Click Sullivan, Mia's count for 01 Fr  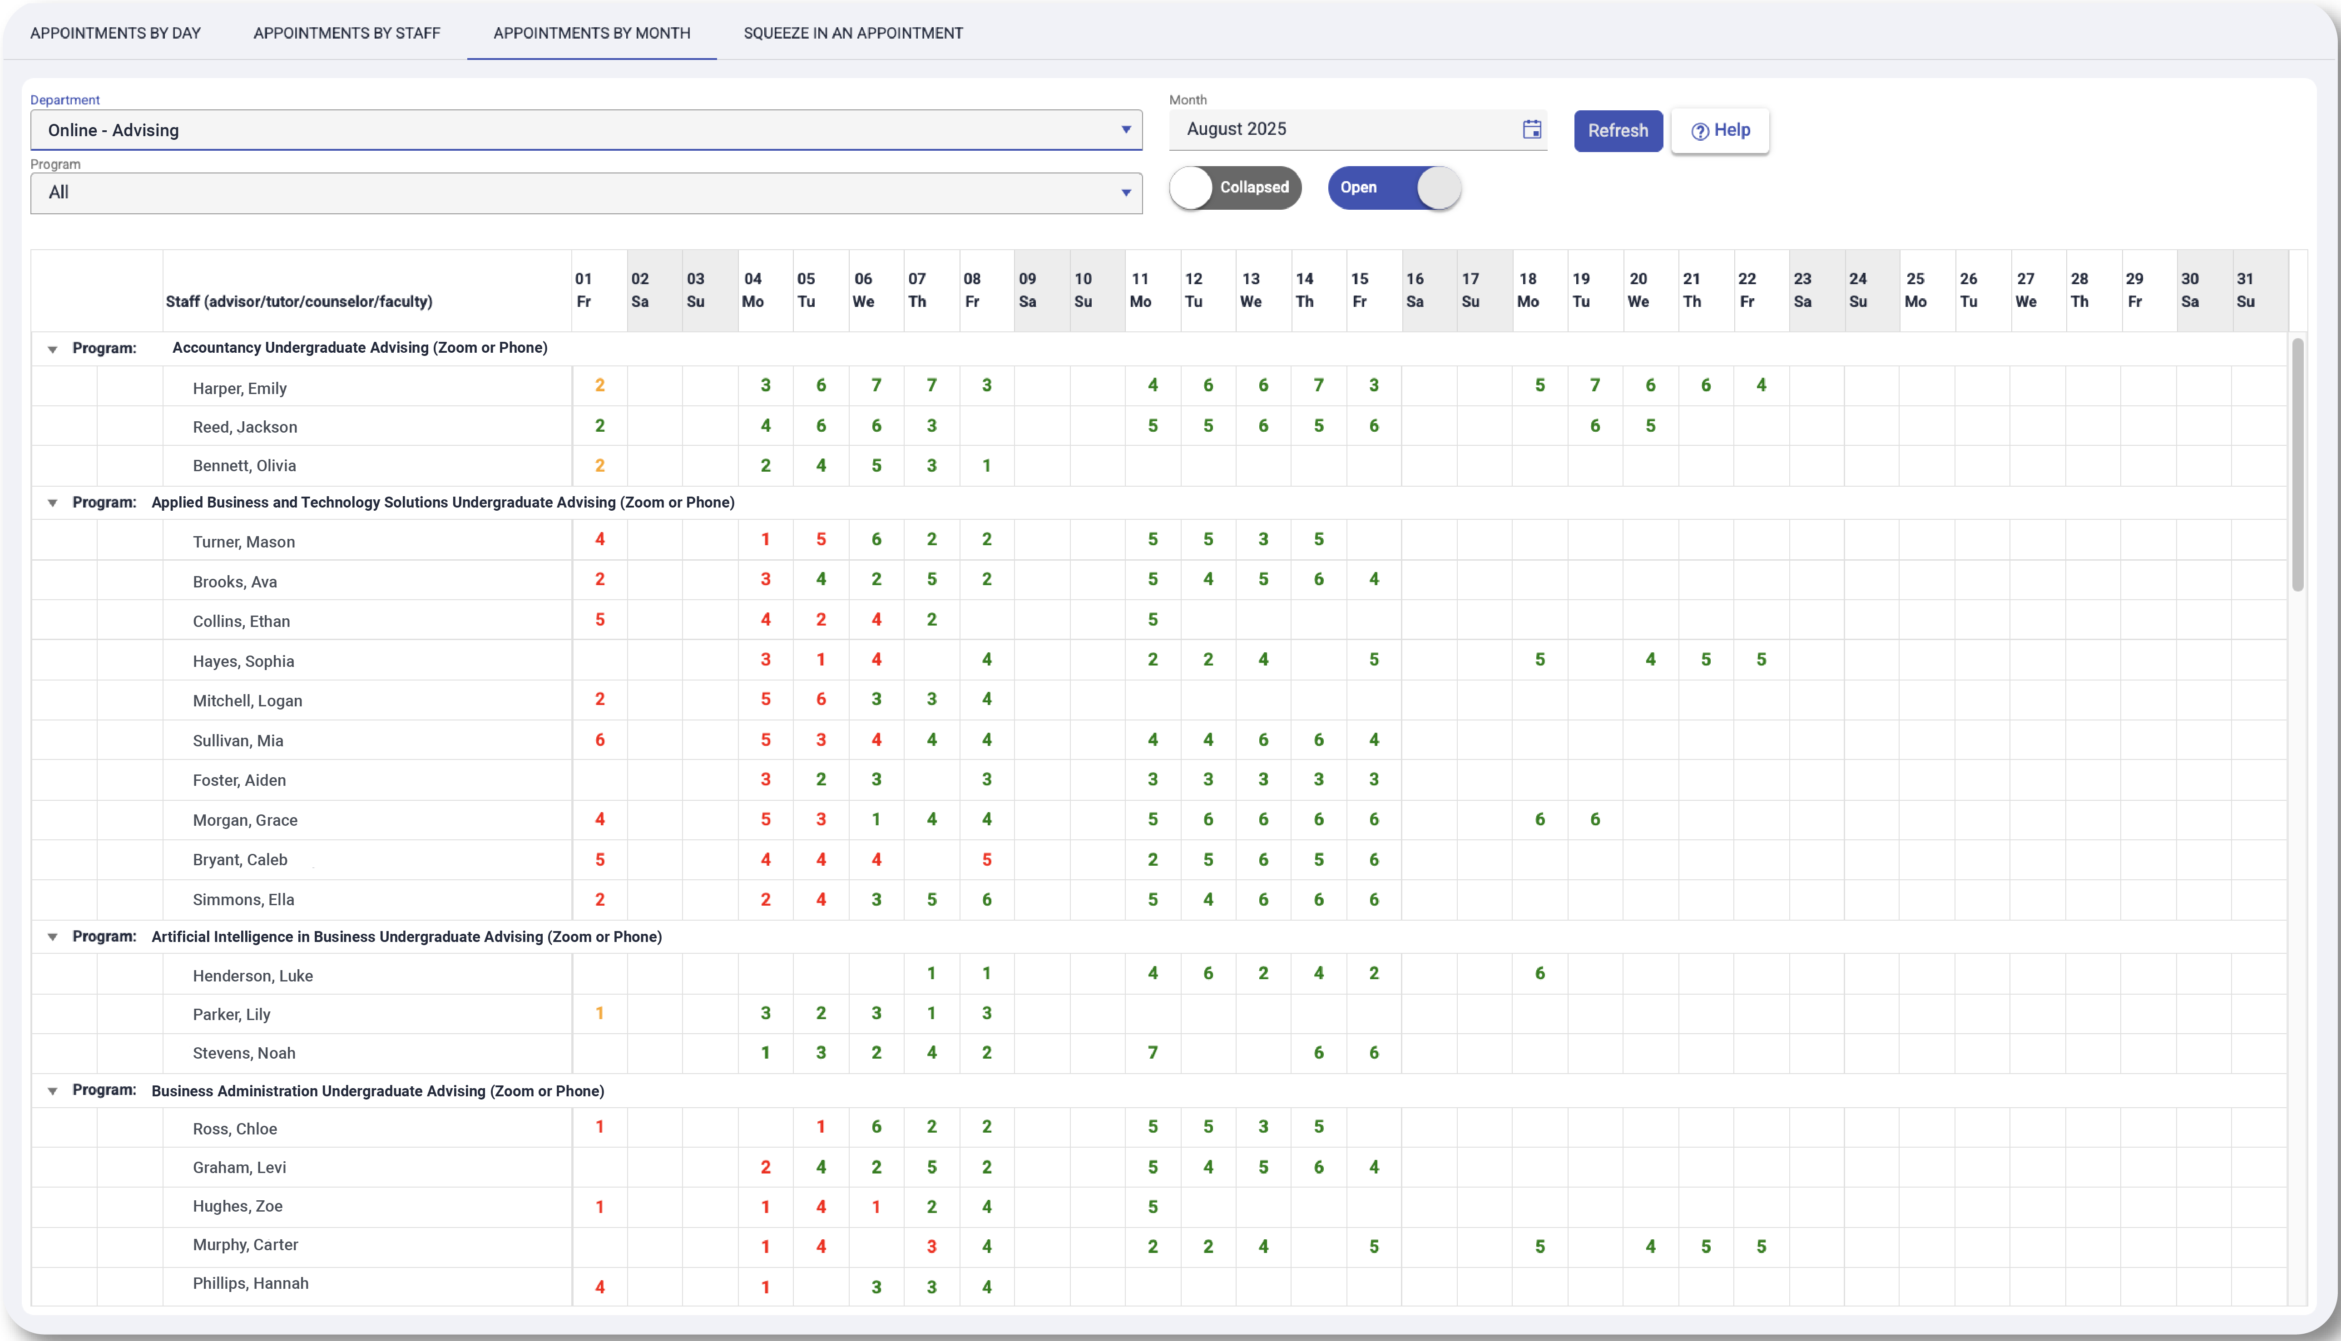click(600, 740)
